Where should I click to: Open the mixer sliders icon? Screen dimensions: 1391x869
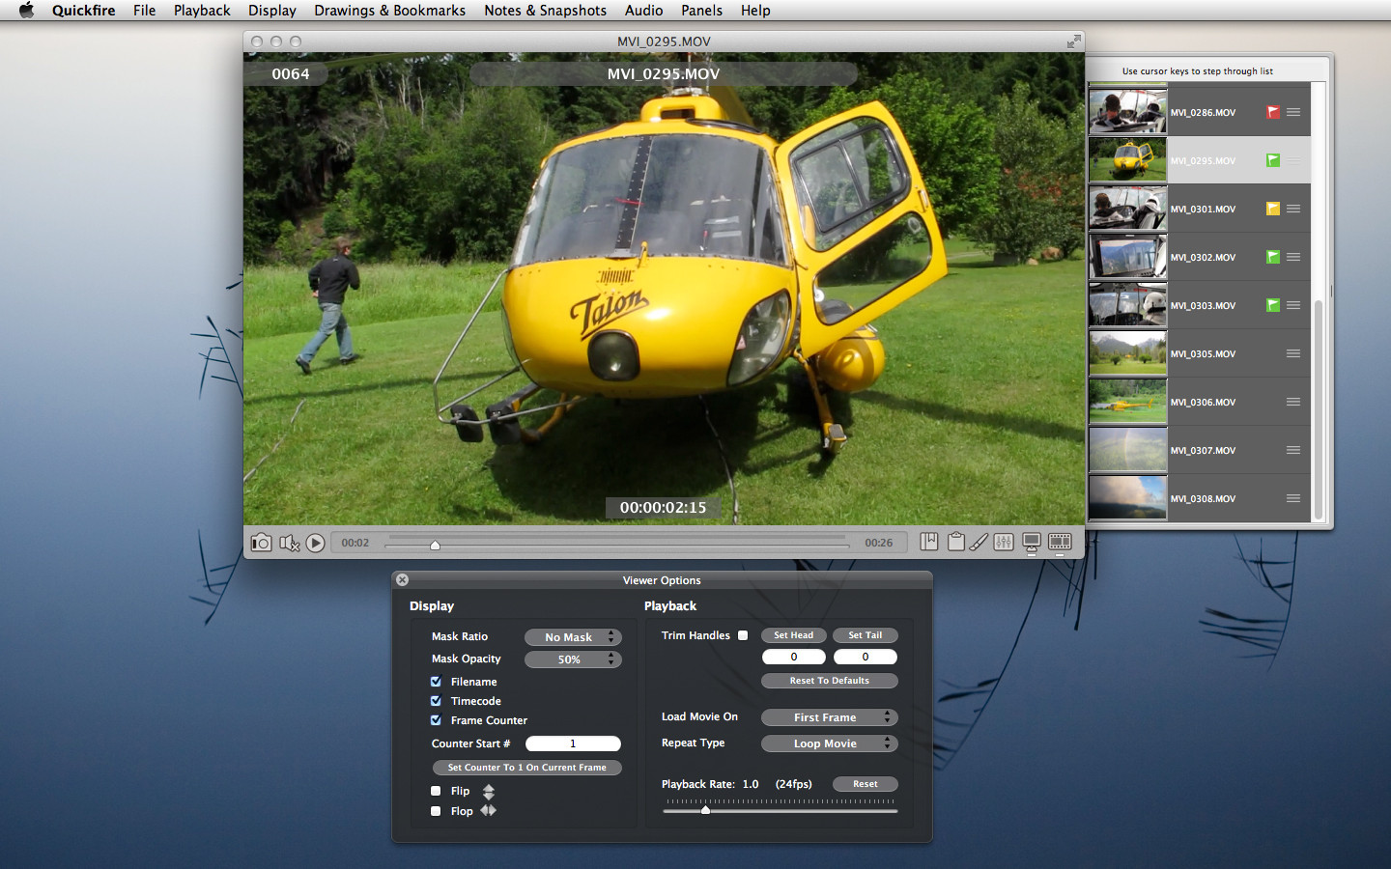[x=1004, y=542]
